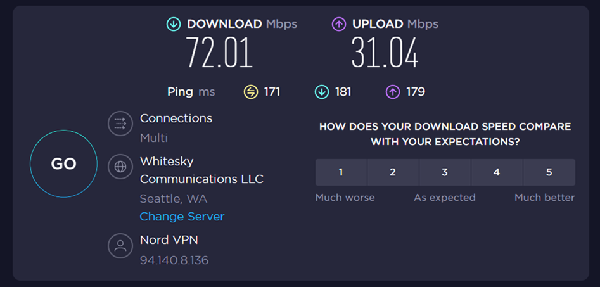Screen dimensions: 600x287
Task: Click the Multi connections setting
Action: (x=154, y=137)
